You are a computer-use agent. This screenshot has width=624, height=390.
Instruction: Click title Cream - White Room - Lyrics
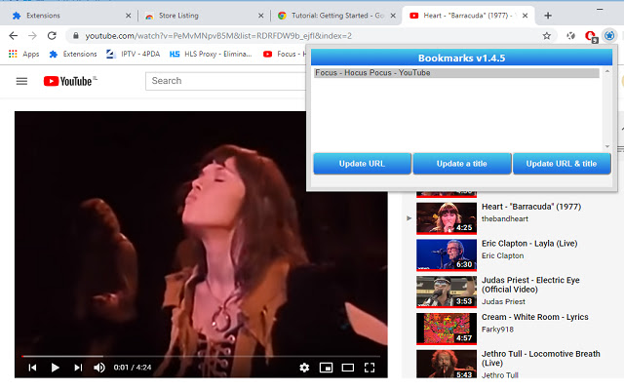pos(535,317)
